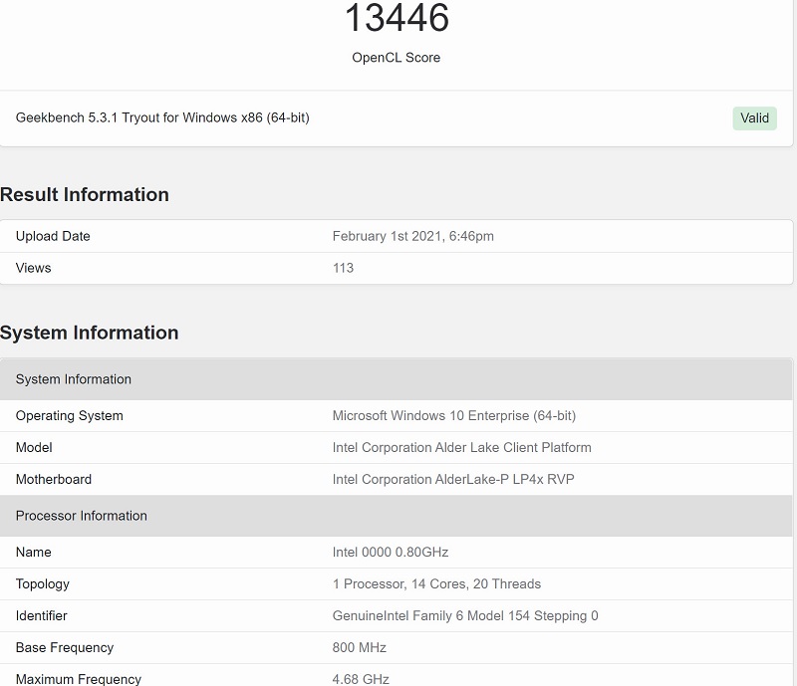Screen dimensions: 797x686
Task: Click the OpenCL Score label
Action: tap(396, 58)
